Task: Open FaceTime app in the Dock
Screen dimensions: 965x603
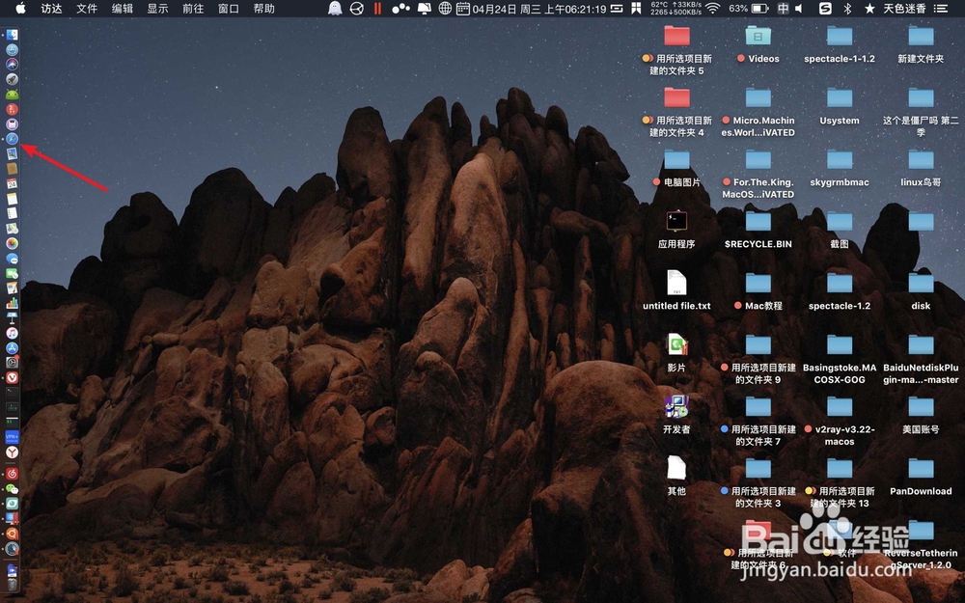Action: click(12, 273)
